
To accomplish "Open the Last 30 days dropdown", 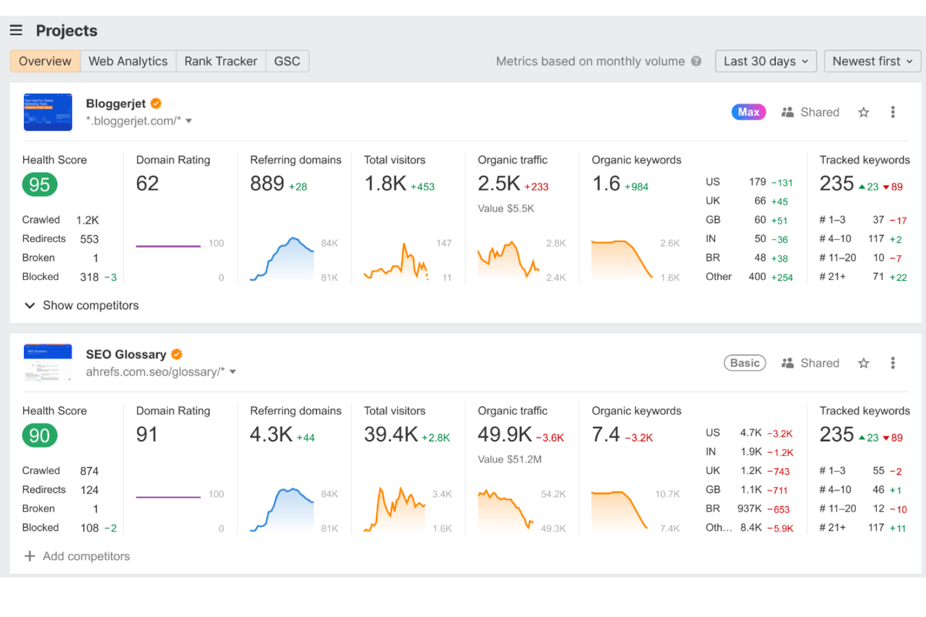I will tap(766, 61).
